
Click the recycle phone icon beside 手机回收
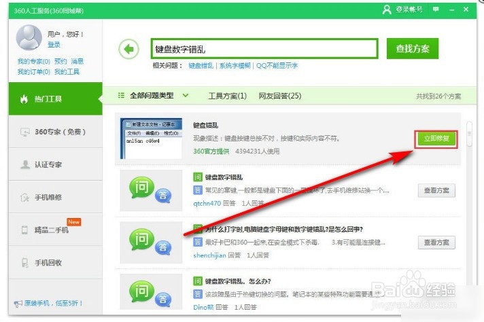pyautogui.click(x=24, y=263)
